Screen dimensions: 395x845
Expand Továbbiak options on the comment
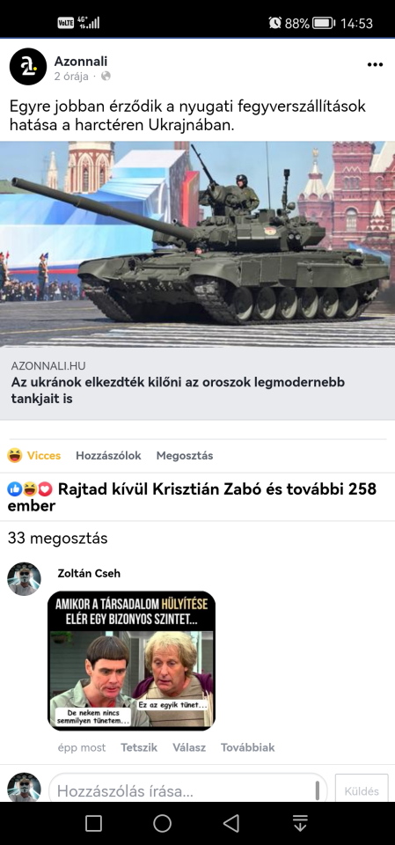coord(247,747)
